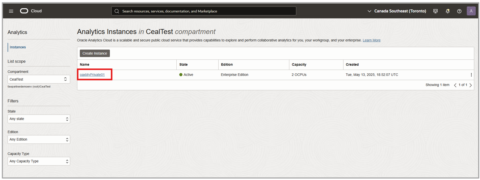Open the Edition filter dropdown

[x=39, y=140]
